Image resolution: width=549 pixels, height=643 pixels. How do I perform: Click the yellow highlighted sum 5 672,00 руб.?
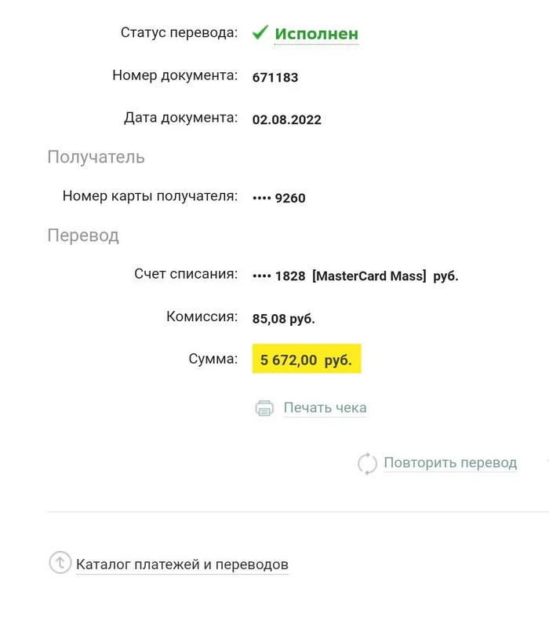pos(306,360)
